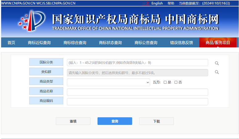Viewport: 239px width, 139px height.
Task: Open the 商品类型 dropdown list
Action: click(108, 82)
